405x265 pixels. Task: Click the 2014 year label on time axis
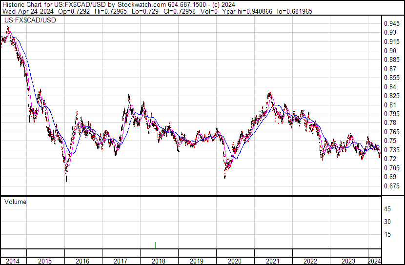[13, 261]
